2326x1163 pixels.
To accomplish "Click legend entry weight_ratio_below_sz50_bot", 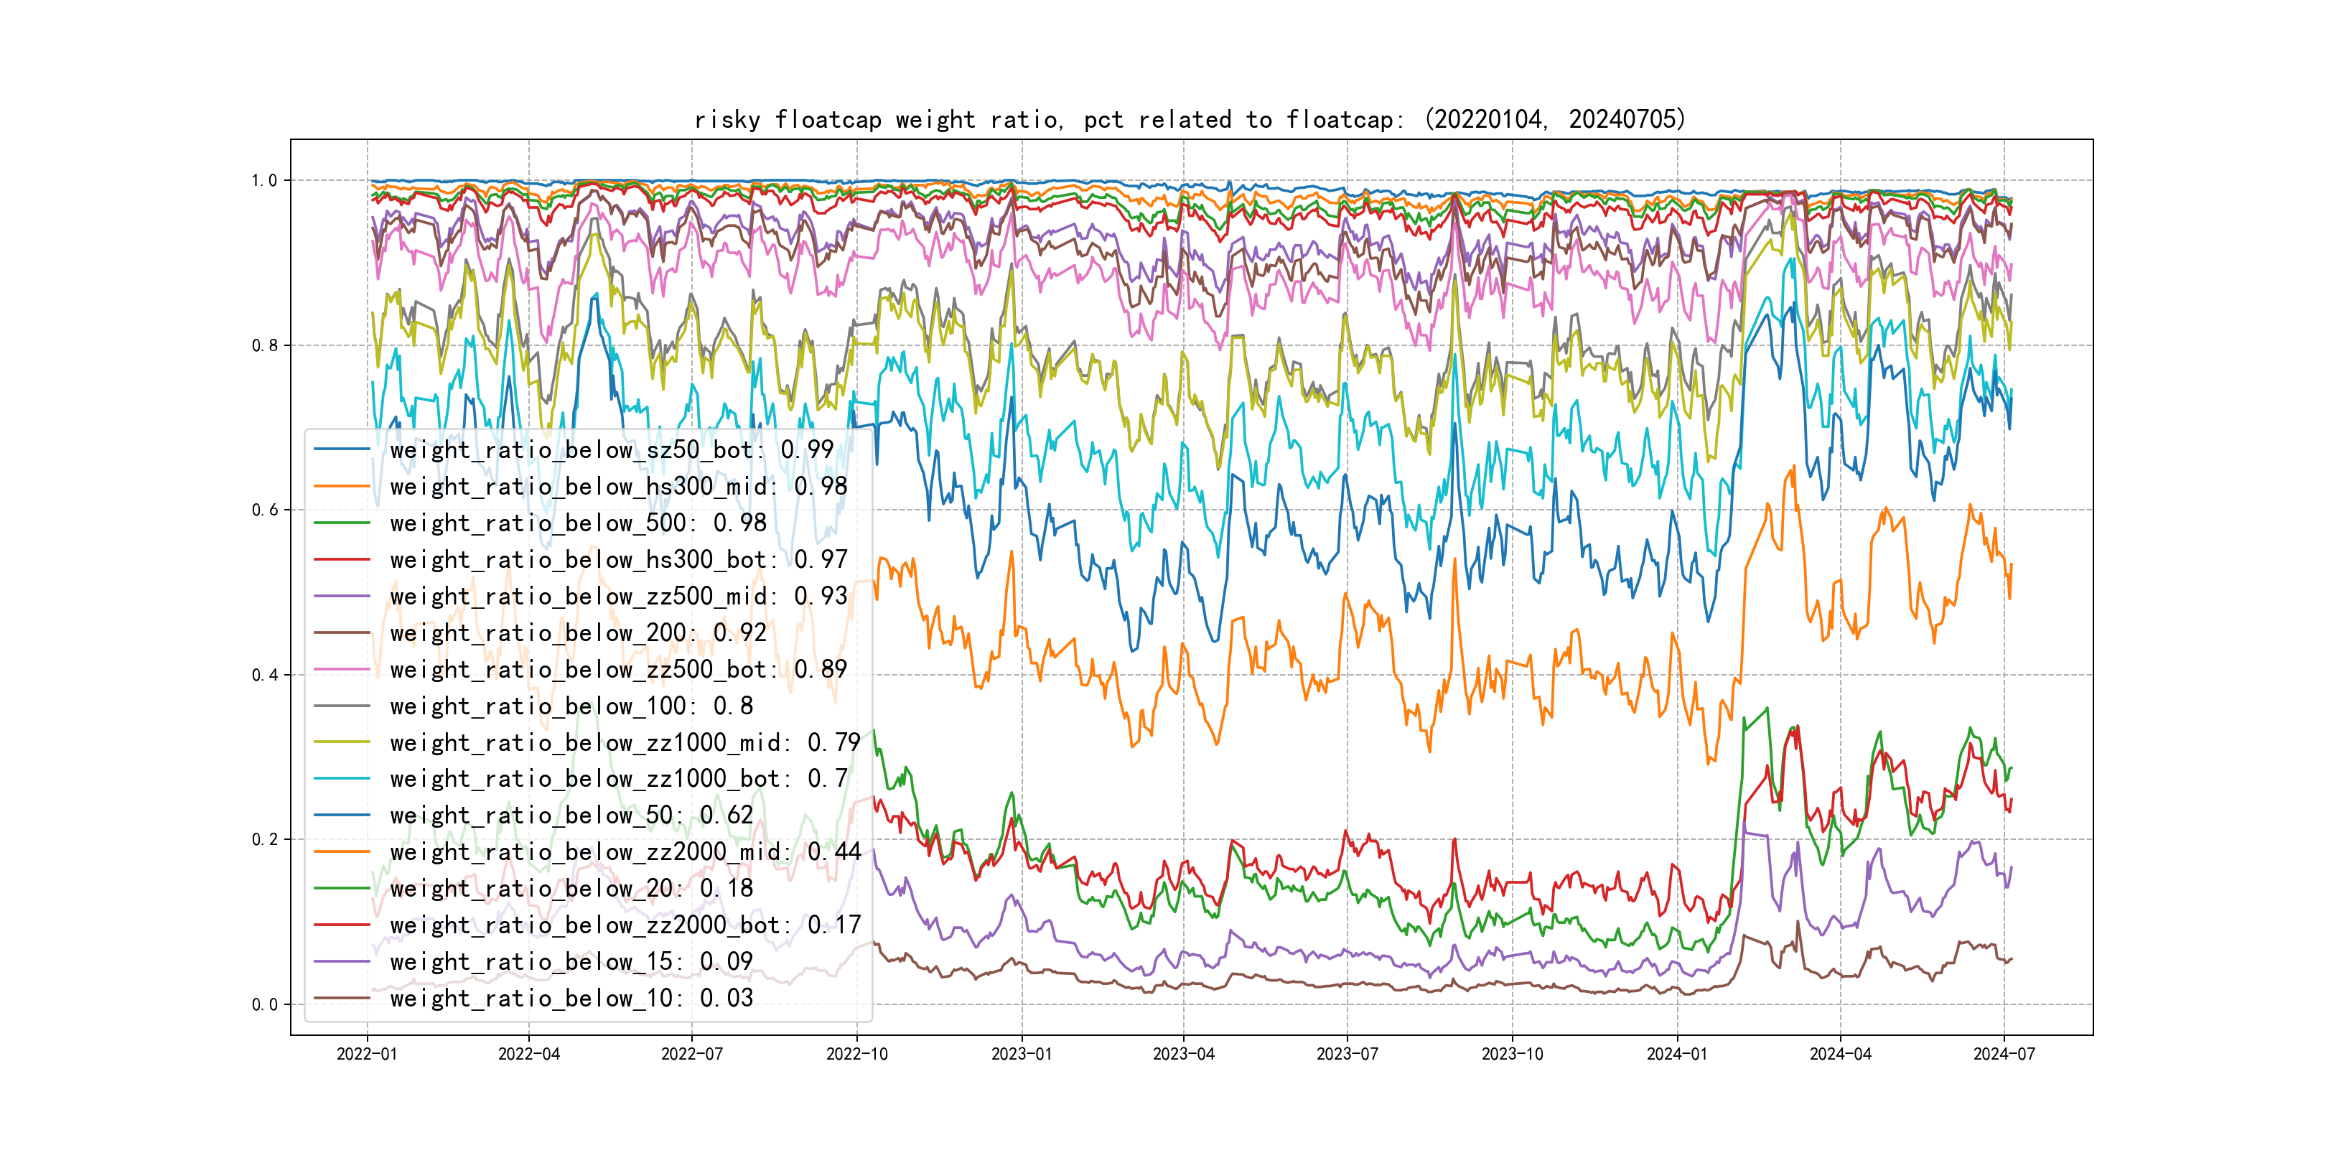I will (610, 449).
